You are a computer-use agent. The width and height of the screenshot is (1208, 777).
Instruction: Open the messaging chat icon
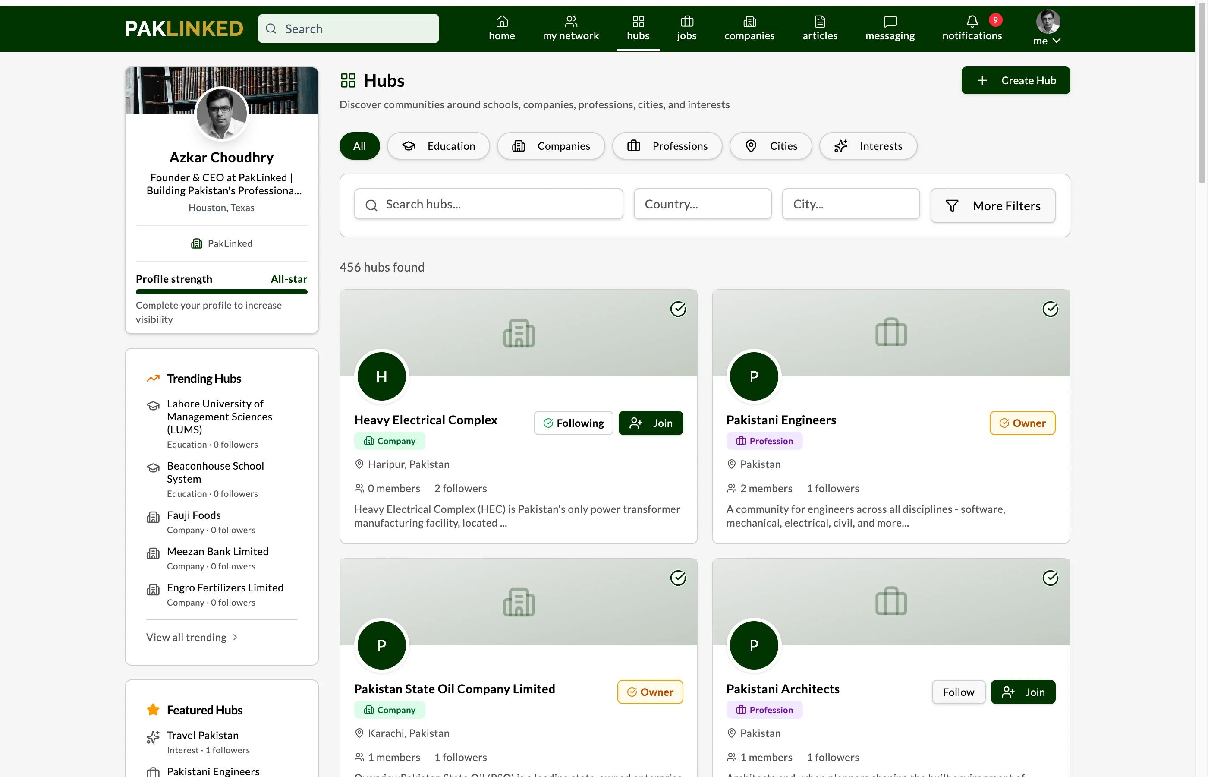(890, 21)
